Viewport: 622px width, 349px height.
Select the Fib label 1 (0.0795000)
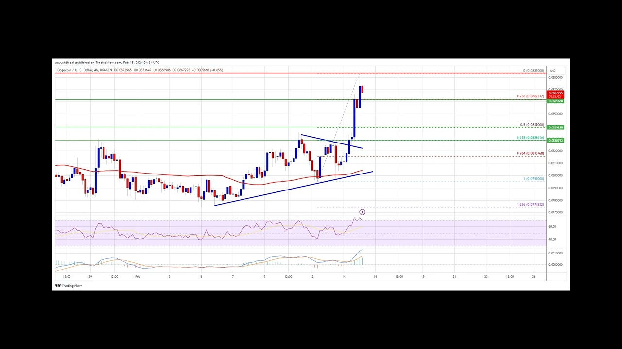point(534,179)
